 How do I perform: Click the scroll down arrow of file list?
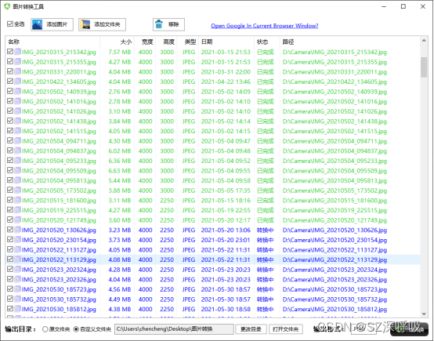coord(424,314)
